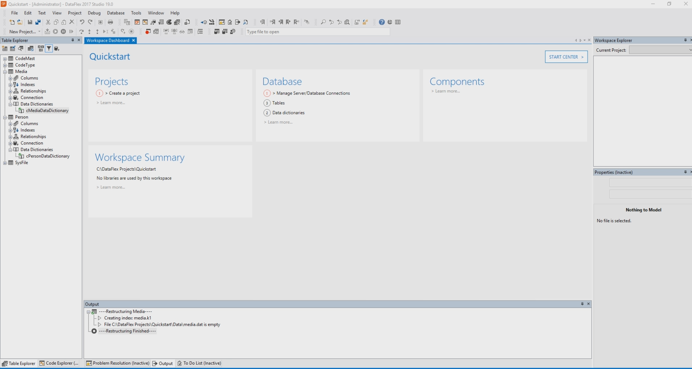692x369 pixels.
Task: Open the Database menu
Action: click(115, 13)
